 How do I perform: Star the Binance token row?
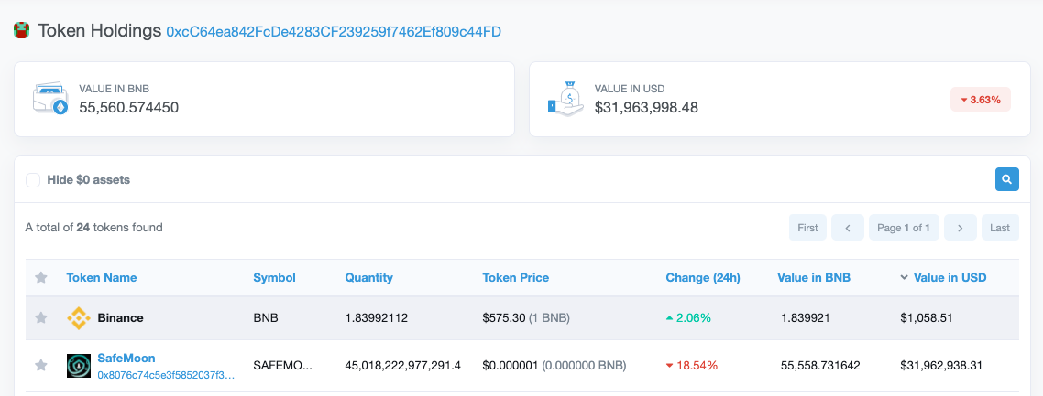(40, 317)
